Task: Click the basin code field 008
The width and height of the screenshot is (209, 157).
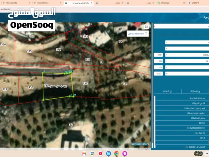Action: click(x=158, y=61)
